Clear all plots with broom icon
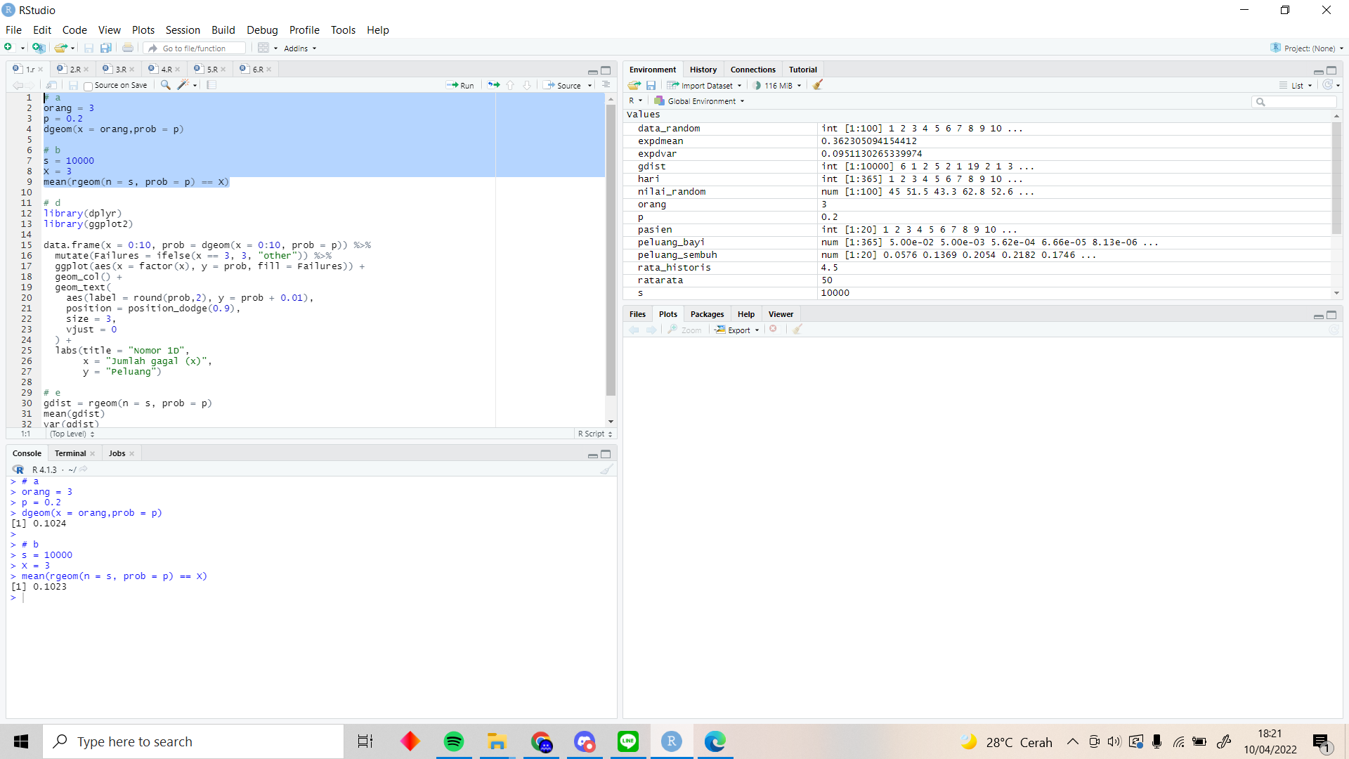 click(x=797, y=330)
